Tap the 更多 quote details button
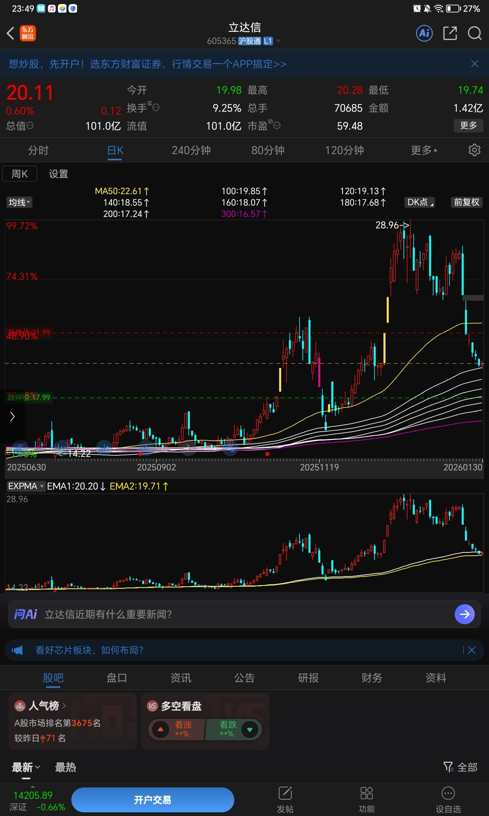 (469, 125)
